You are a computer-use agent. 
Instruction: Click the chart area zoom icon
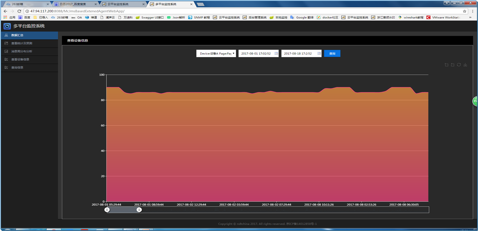pyautogui.click(x=447, y=65)
